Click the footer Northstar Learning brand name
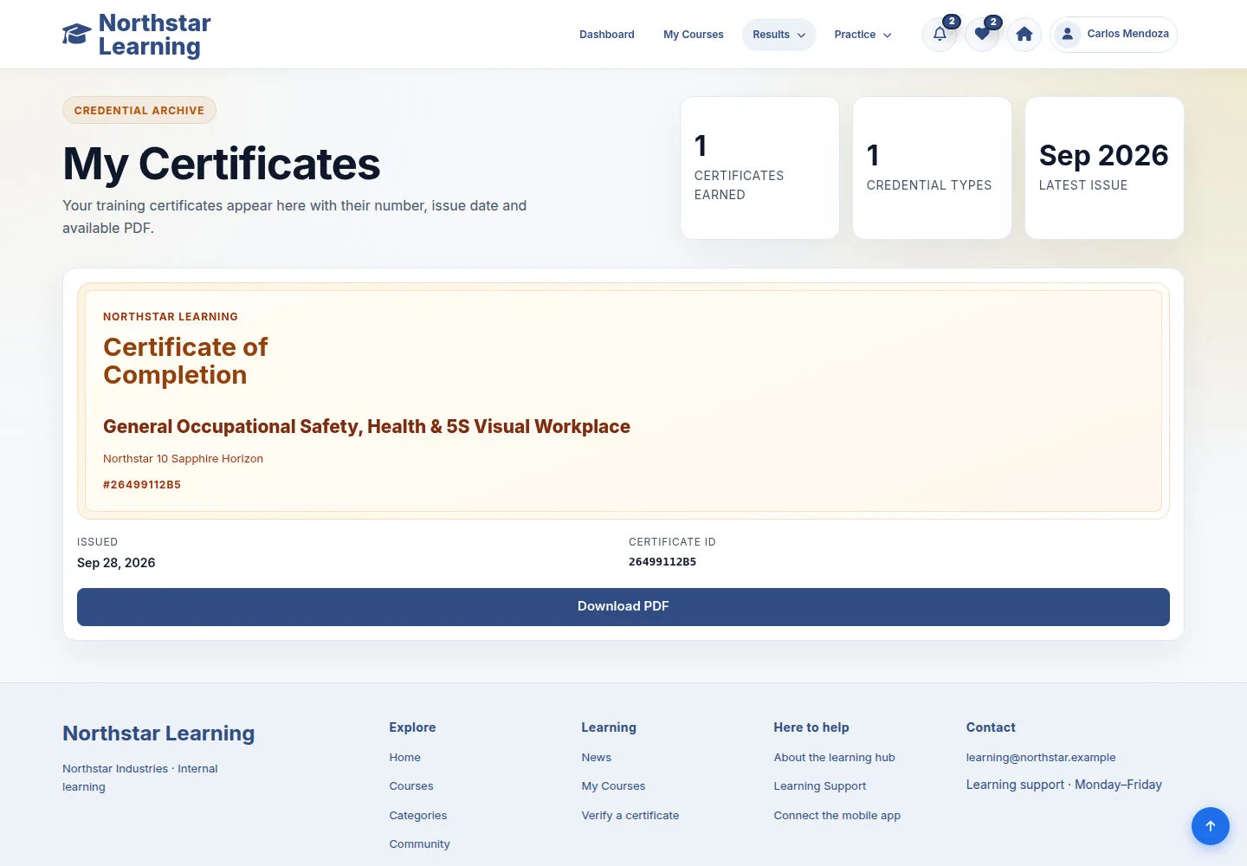1247x866 pixels. 158,734
